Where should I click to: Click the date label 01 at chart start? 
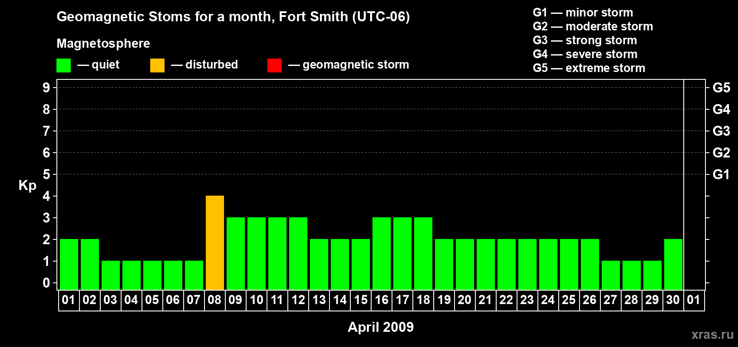tap(69, 300)
